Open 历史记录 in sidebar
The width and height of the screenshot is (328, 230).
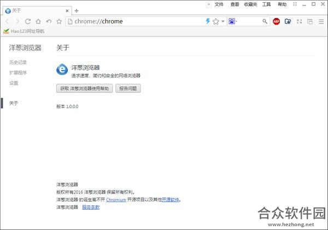pos(18,62)
